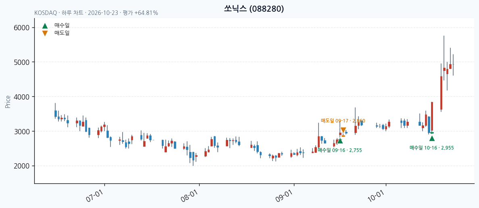
Task: Select the 매수일 legend label
Action: [62, 26]
